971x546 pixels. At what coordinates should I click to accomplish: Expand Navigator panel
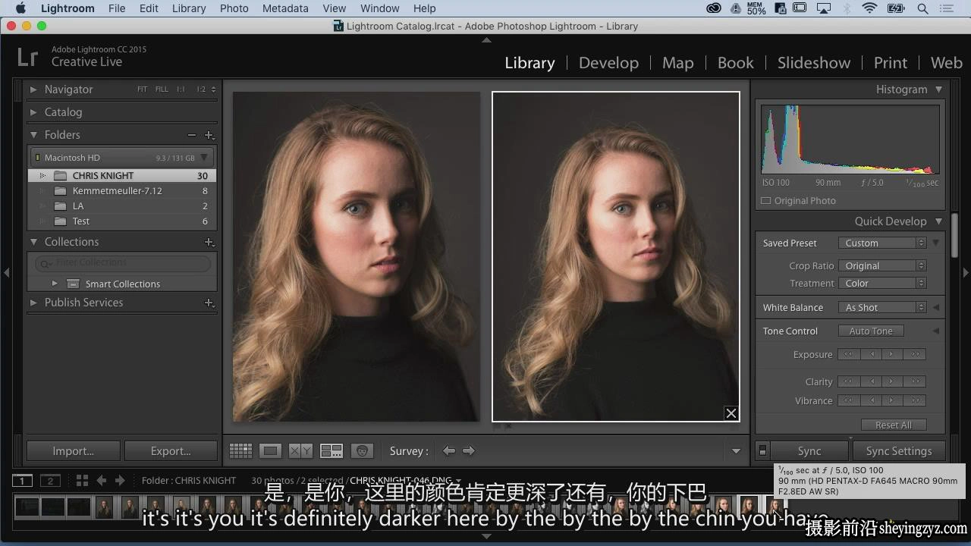[x=33, y=89]
